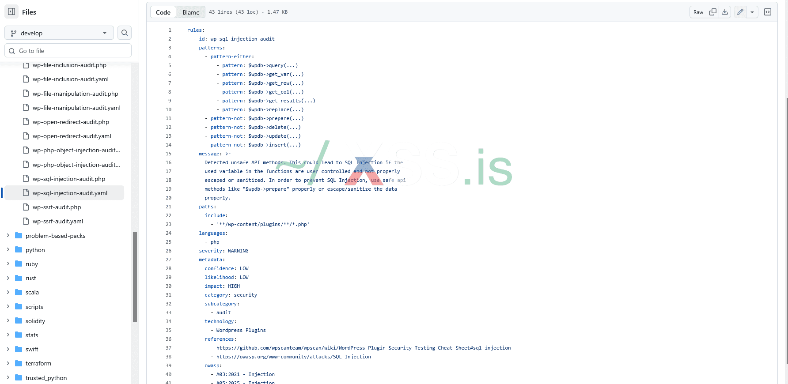Click folder icon next to python
Viewport: 788px width, 384px height.
click(19, 250)
